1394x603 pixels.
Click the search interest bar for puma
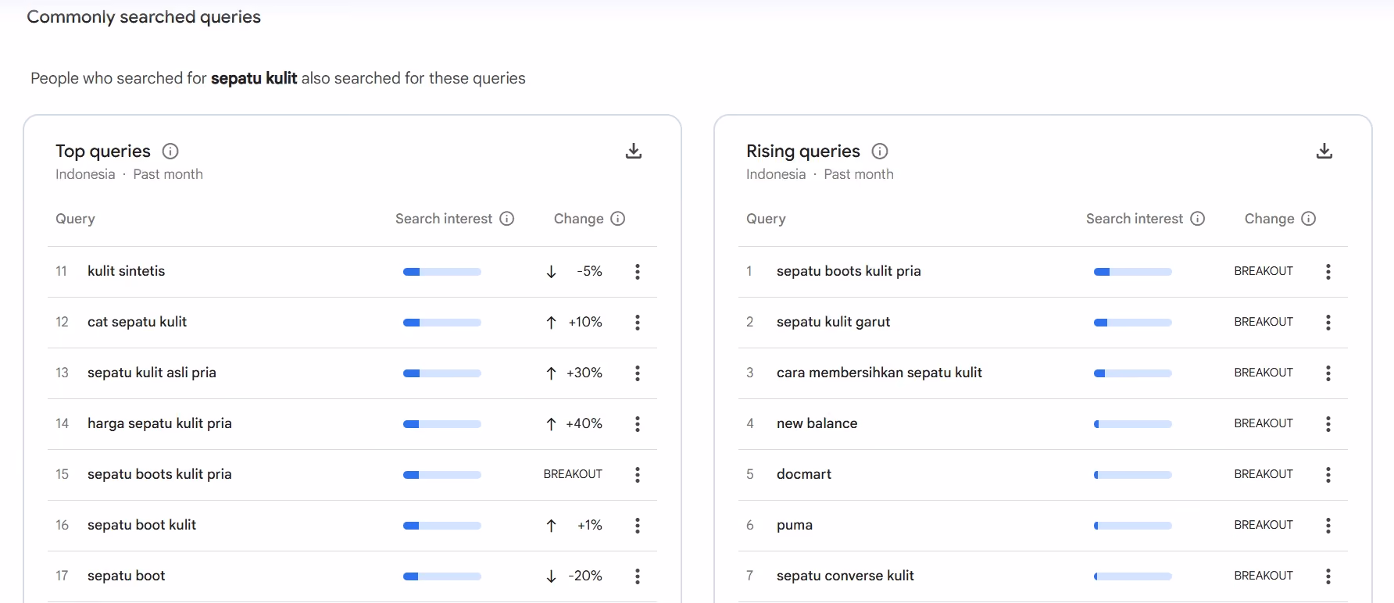1133,526
